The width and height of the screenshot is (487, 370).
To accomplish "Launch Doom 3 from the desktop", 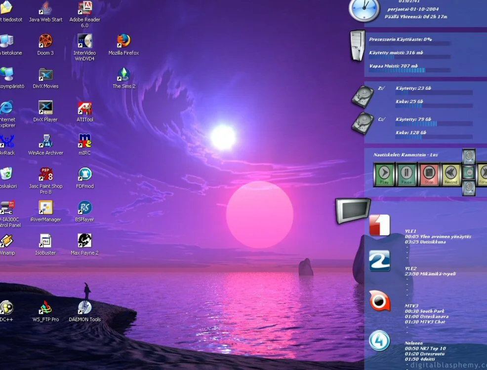I will click(x=45, y=41).
